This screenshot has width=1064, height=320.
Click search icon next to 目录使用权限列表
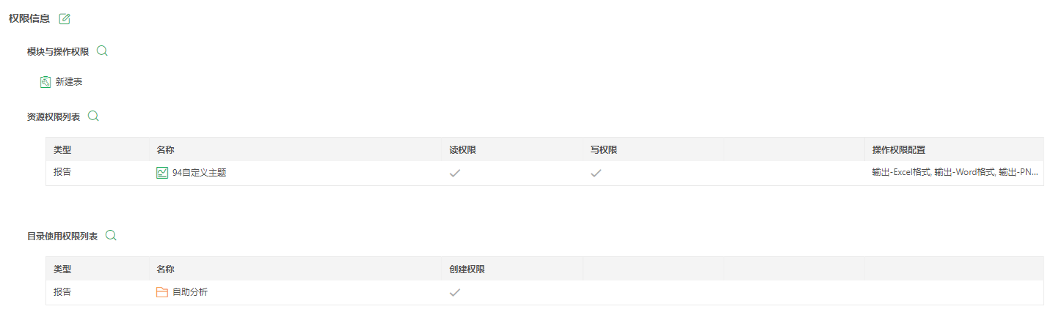(112, 236)
